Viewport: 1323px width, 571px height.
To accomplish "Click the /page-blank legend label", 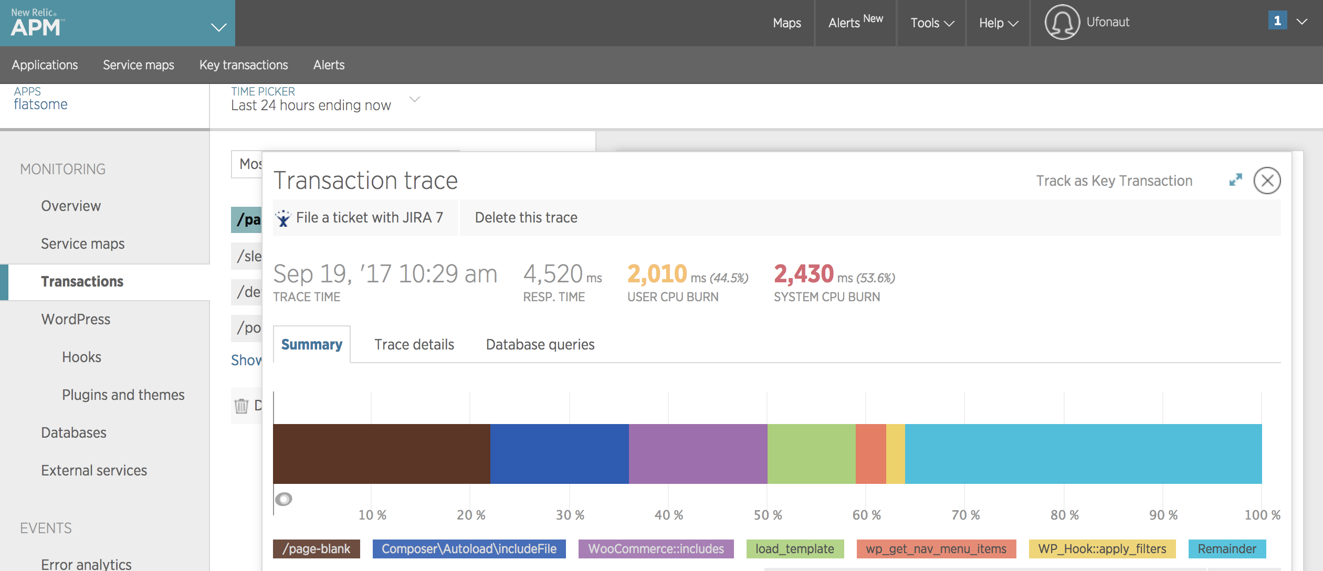I will [x=317, y=549].
